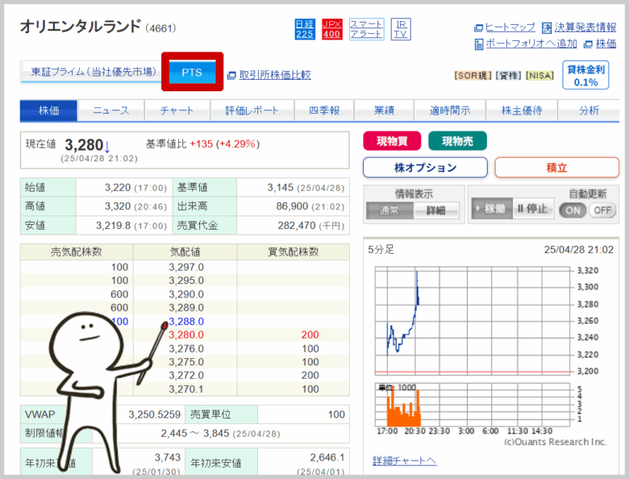
Task: Click the popup icon beside 取引所株価比較
Action: [231, 76]
